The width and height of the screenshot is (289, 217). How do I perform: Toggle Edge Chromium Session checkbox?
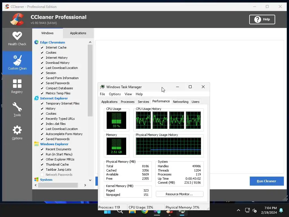pyautogui.click(x=42, y=73)
